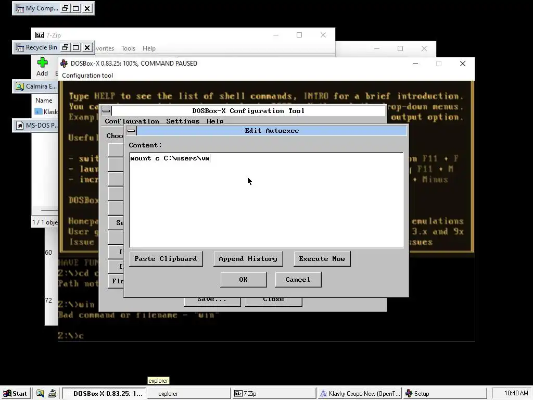This screenshot has height=400, width=533.
Task: Click the Name column header in 7-Zip
Action: pyautogui.click(x=44, y=101)
